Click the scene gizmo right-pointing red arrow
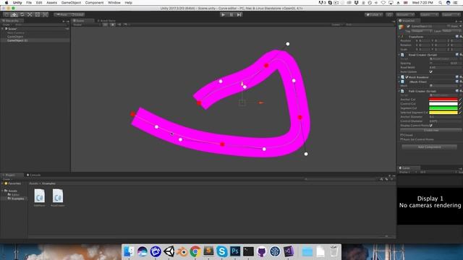Screen dimensions: 463x260 pos(260,103)
